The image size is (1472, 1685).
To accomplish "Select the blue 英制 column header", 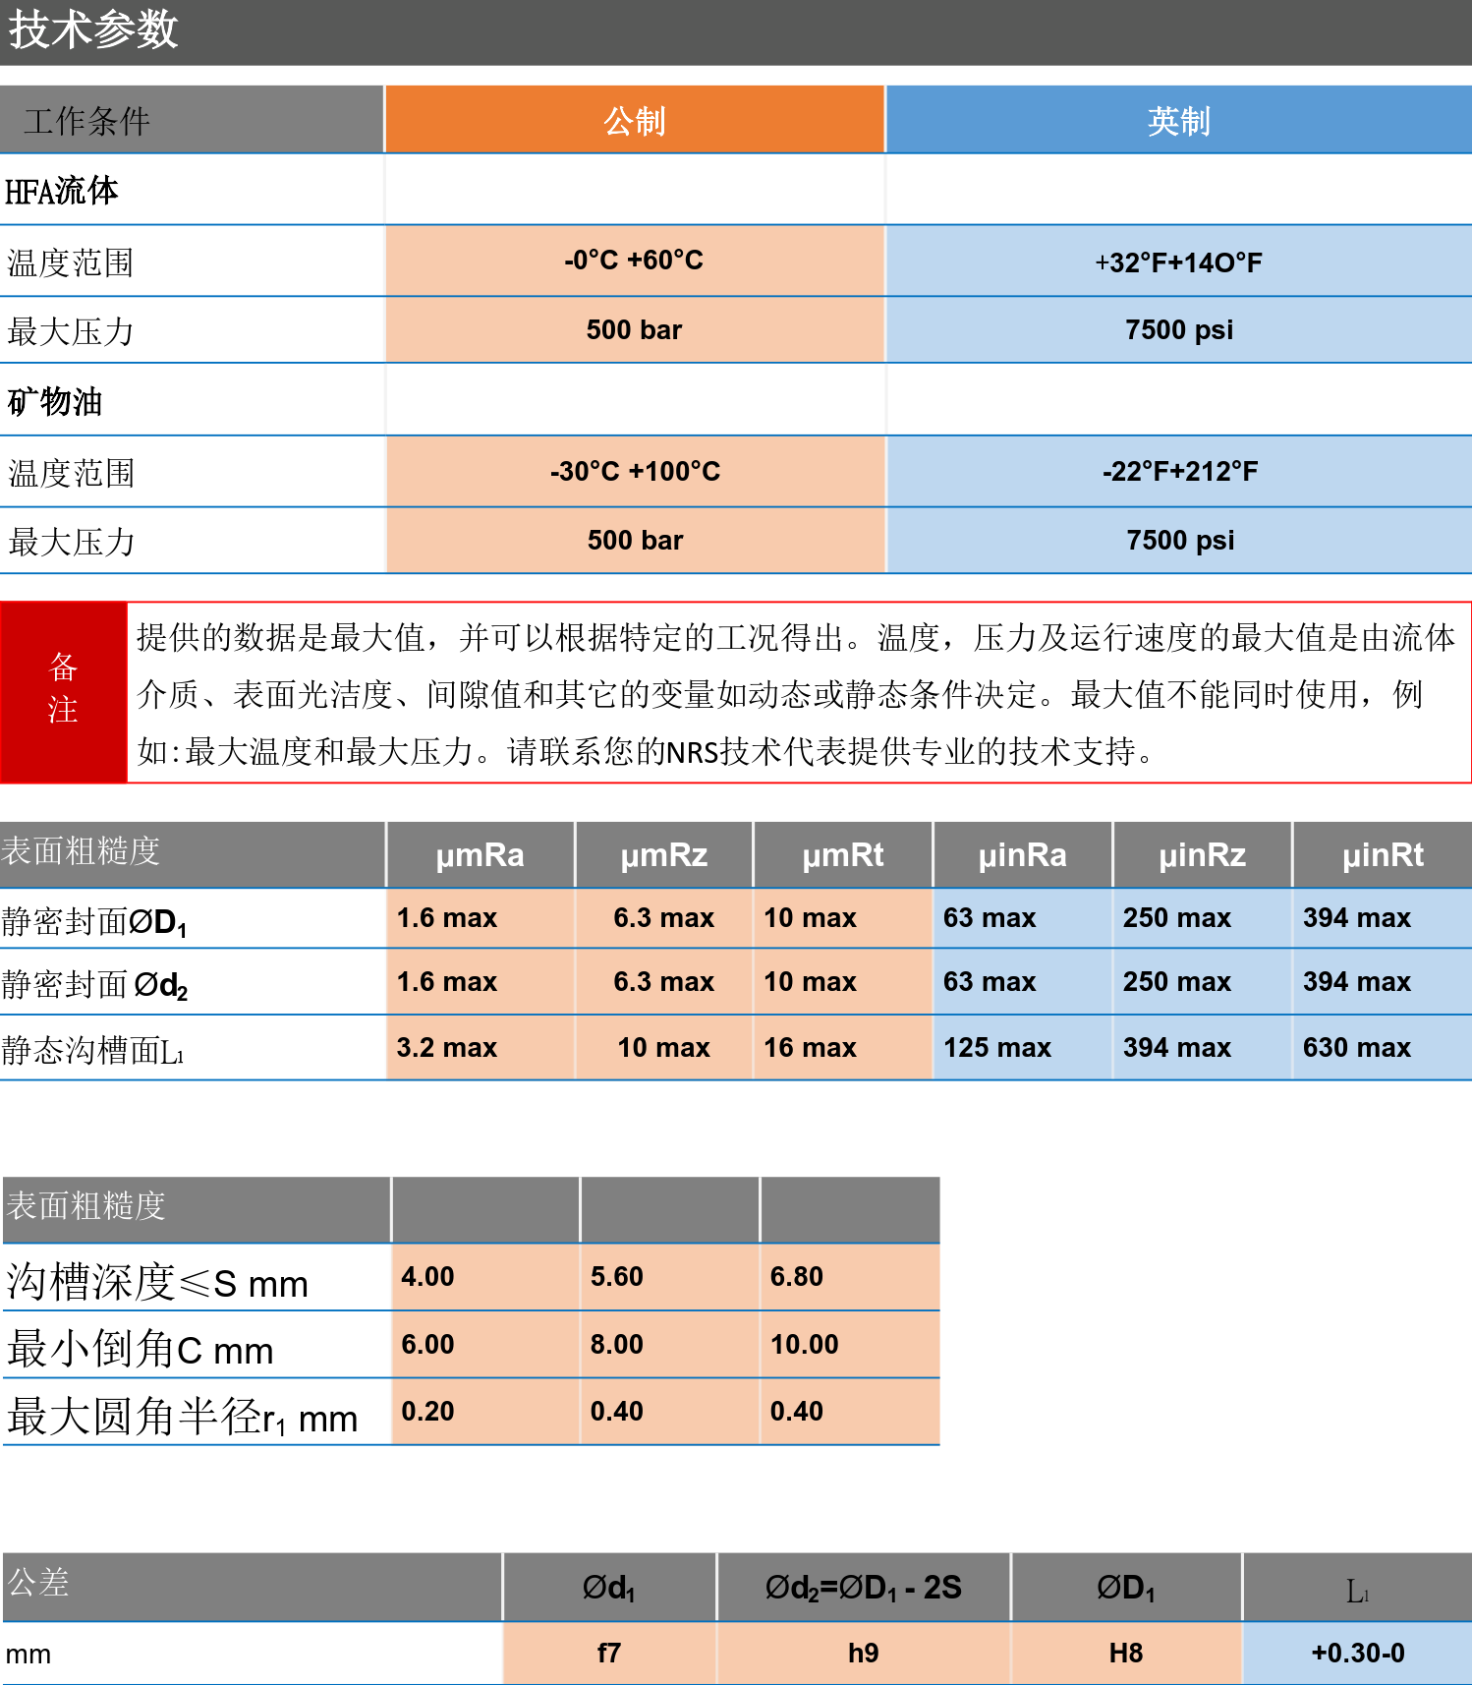I will point(1178,121).
